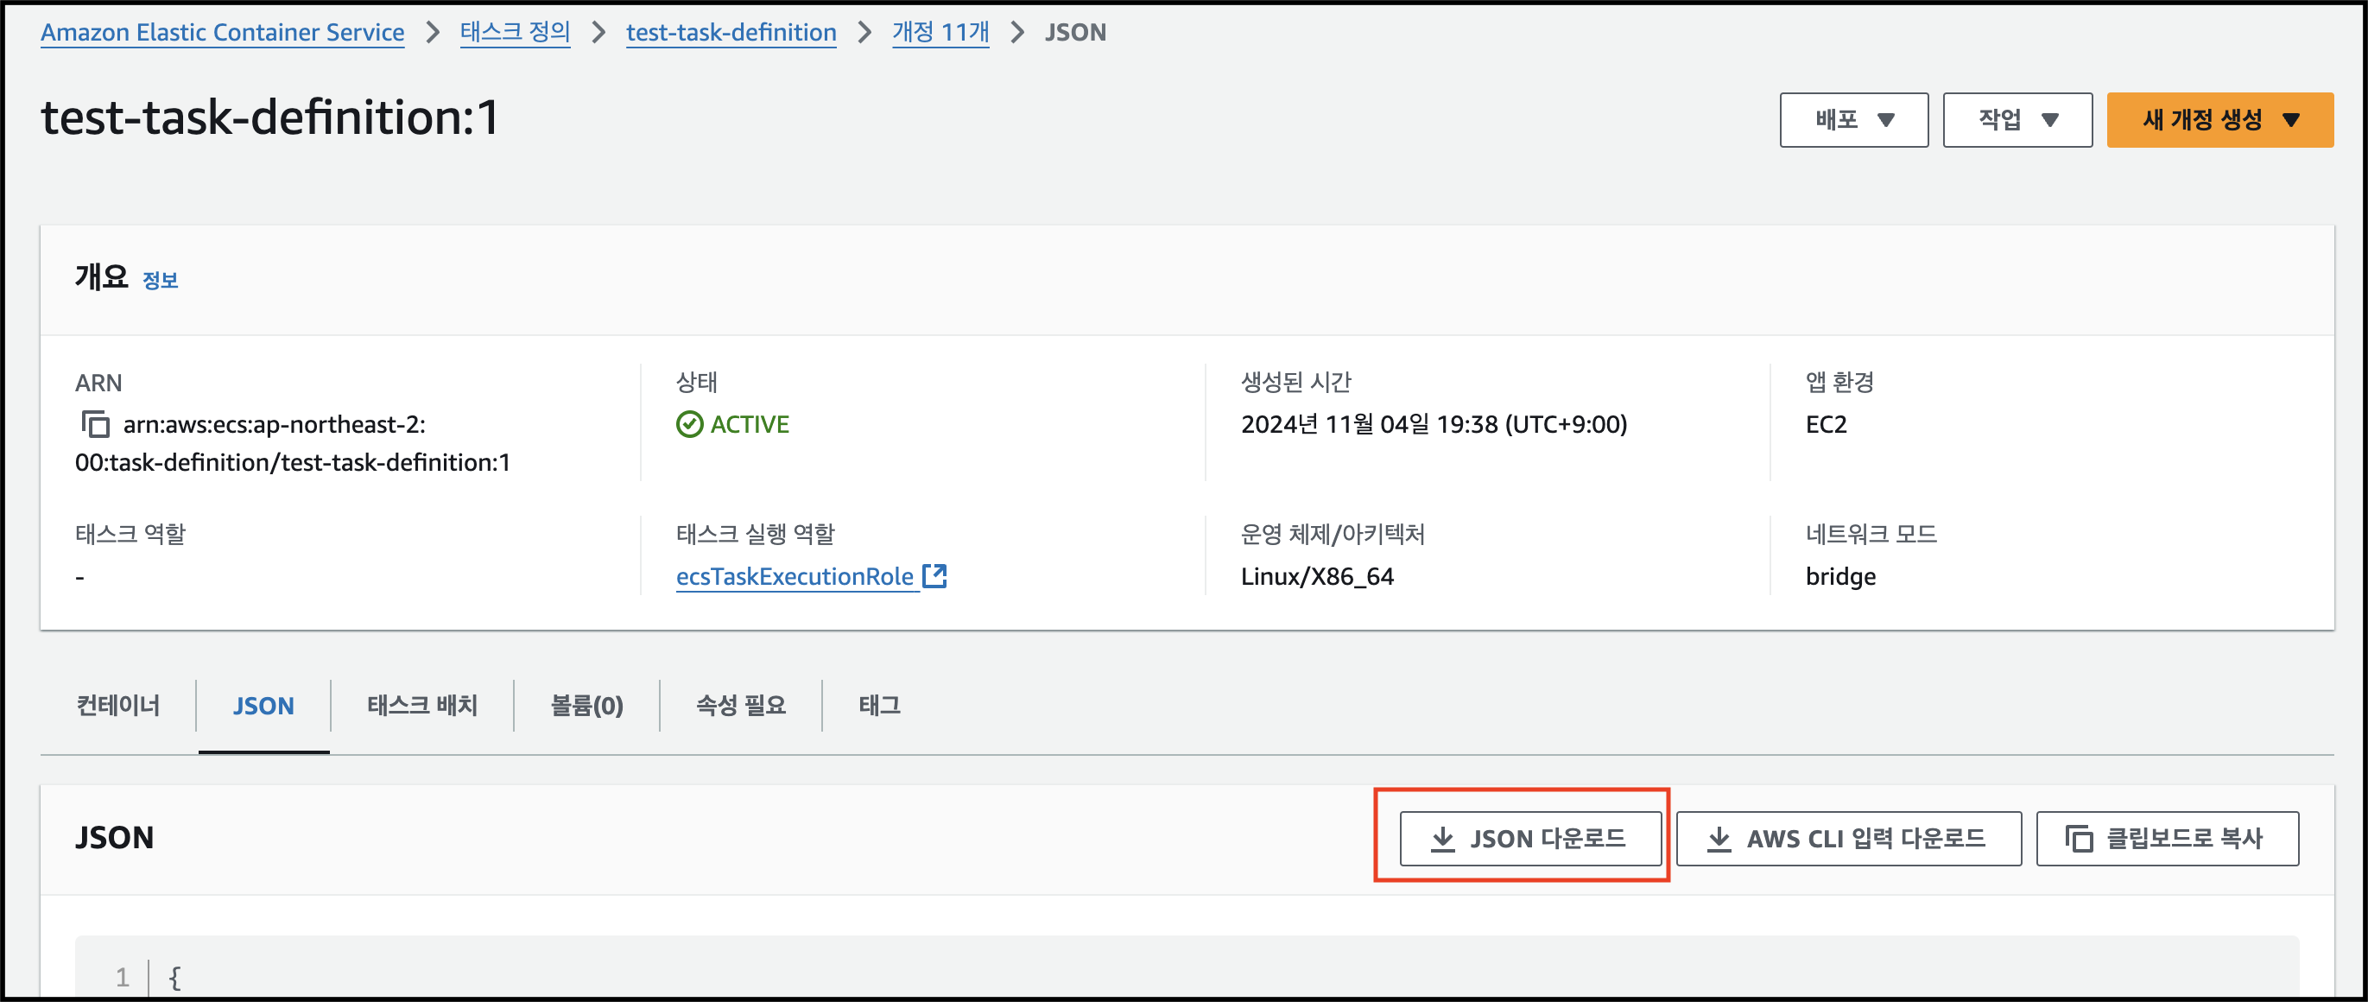
Task: Open the ecsTaskExecutionRole link
Action: point(795,576)
